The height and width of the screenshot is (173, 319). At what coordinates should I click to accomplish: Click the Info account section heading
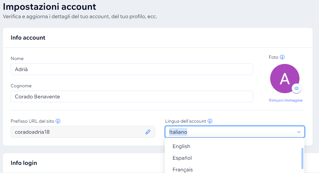tap(28, 38)
